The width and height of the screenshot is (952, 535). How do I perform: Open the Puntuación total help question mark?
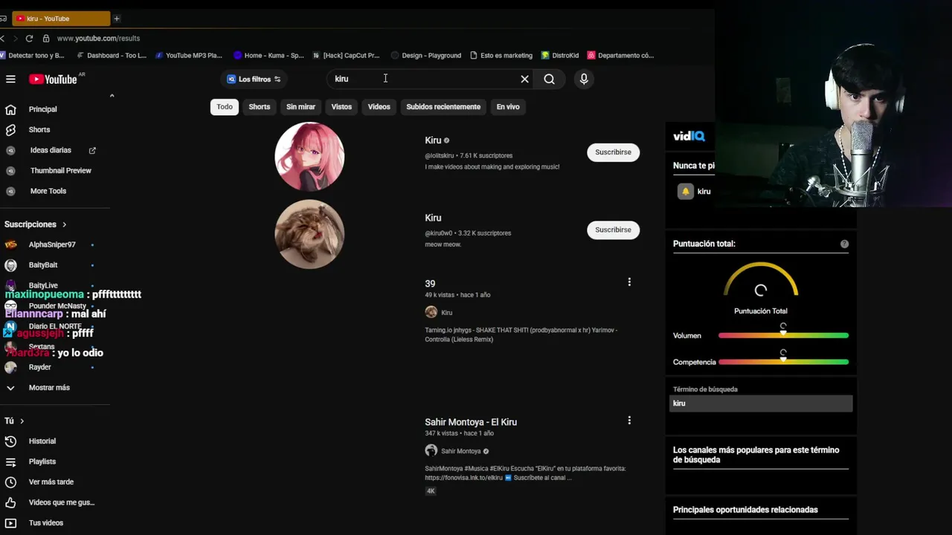coord(844,244)
